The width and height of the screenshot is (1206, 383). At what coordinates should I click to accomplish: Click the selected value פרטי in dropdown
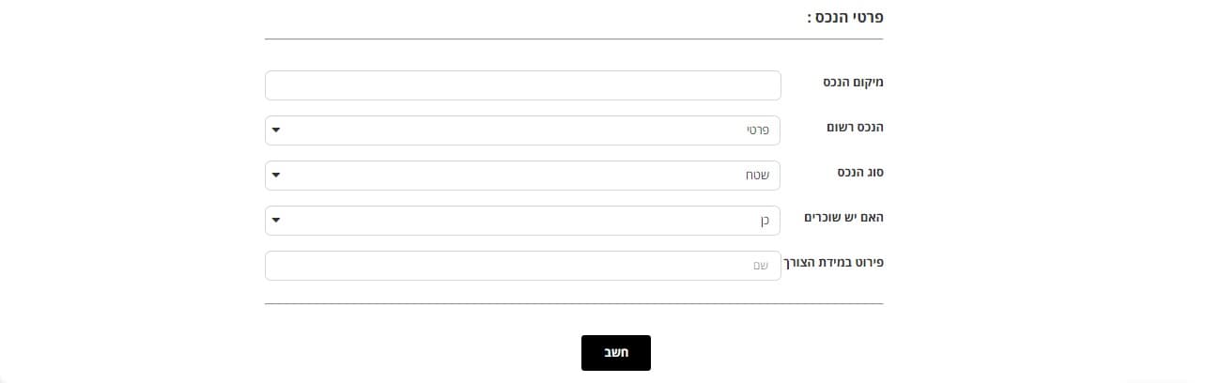tap(758, 130)
